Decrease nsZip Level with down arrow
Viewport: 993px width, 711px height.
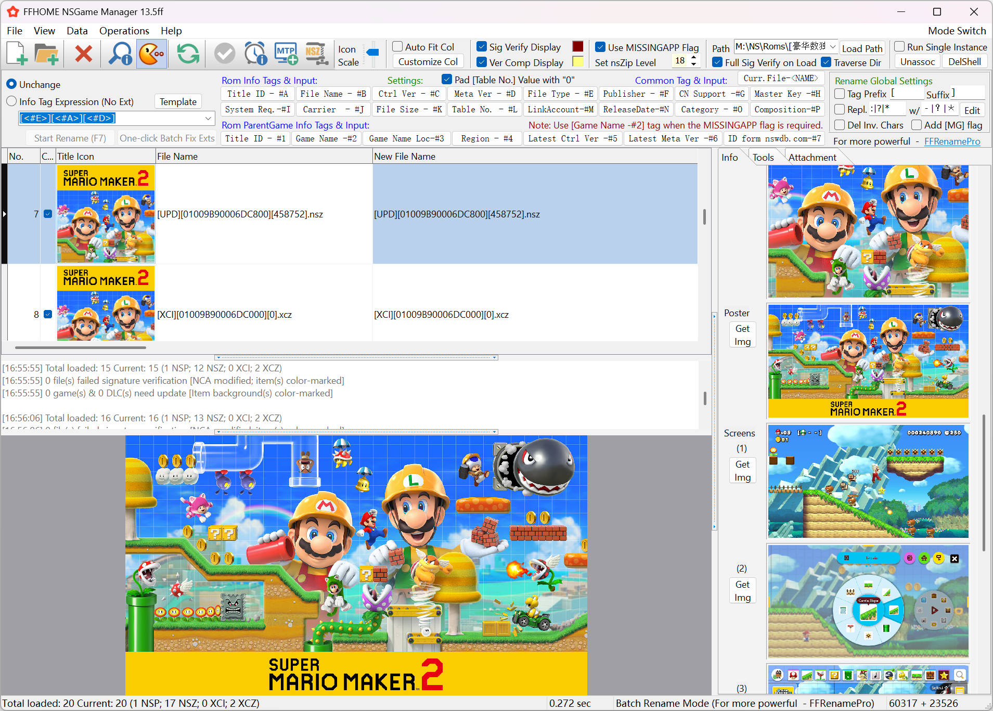point(693,64)
